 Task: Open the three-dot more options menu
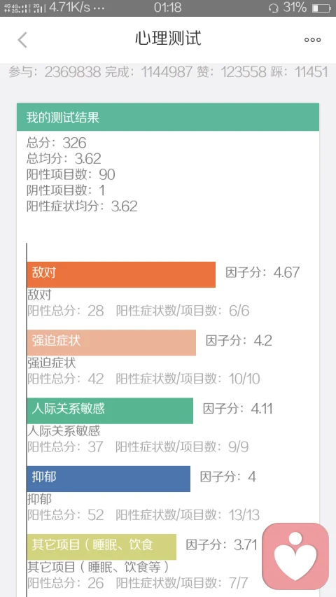point(312,40)
